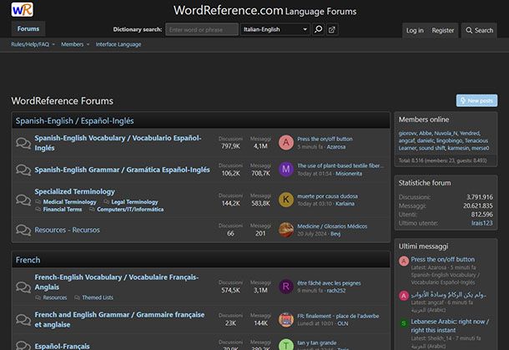Click the green S avatar in Ultimi messaggi

404,323
